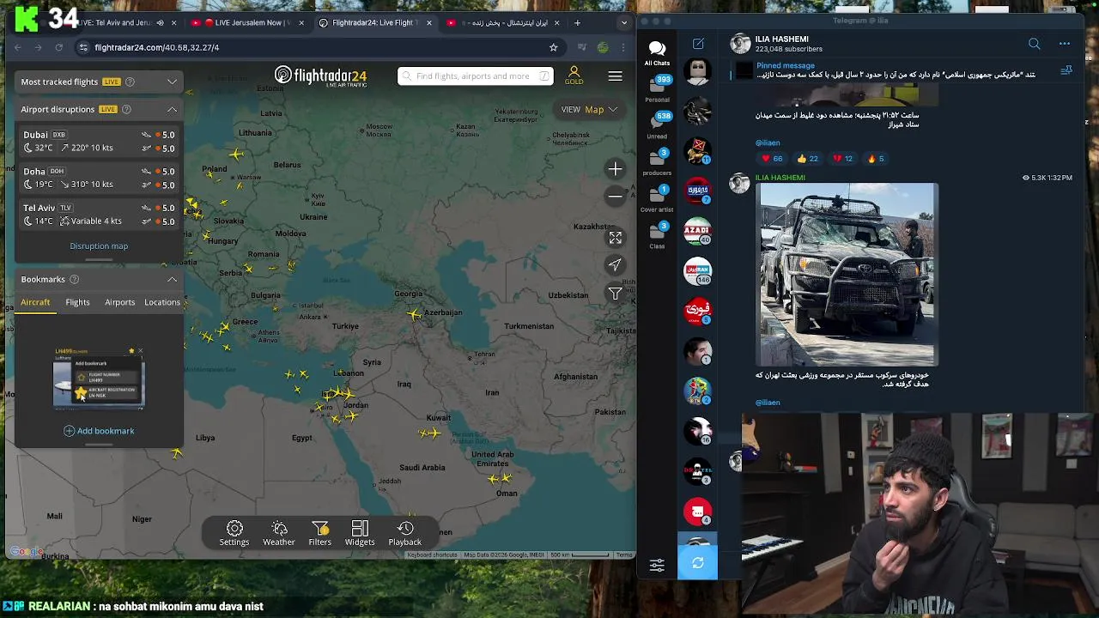Open the Unread chat folder
The height and width of the screenshot is (618, 1099).
(657, 125)
